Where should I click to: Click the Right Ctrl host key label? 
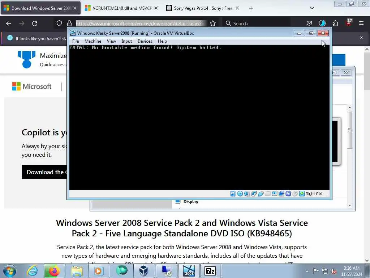click(x=314, y=194)
